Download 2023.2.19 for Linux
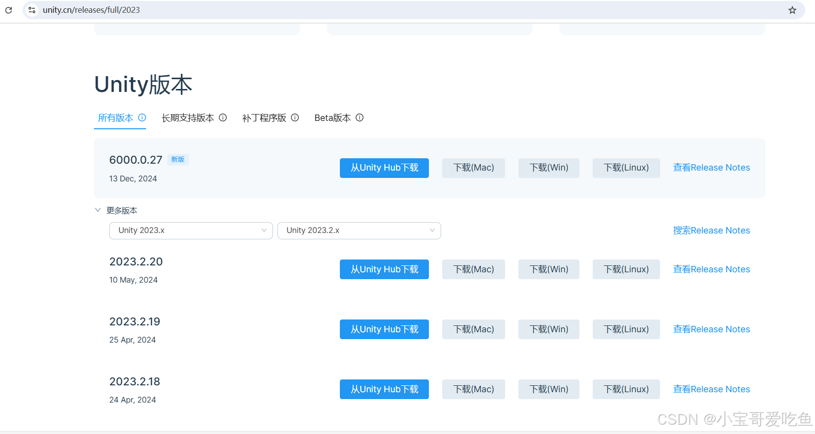 point(626,329)
